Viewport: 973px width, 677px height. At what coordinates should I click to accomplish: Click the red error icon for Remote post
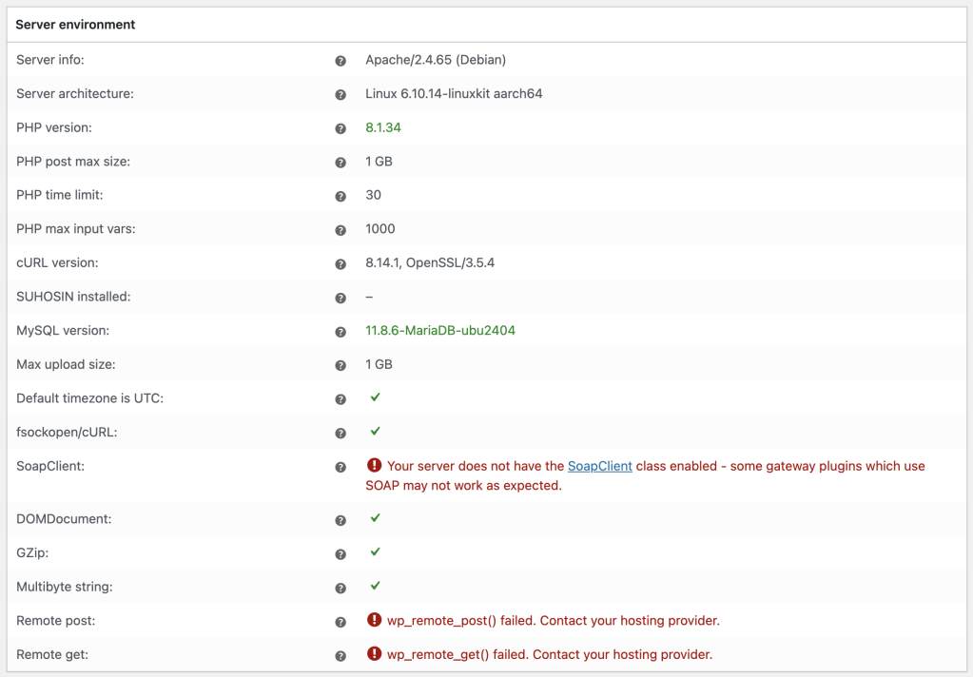point(374,621)
